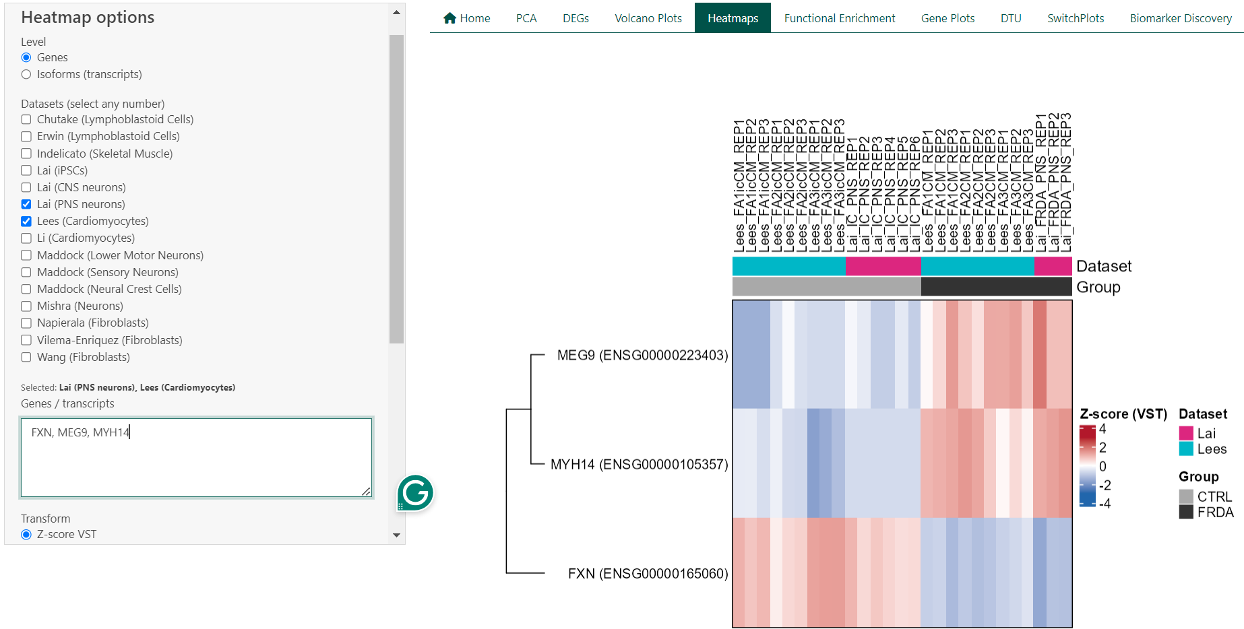Select the Z-score VST transform option
1244x629 pixels.
(x=26, y=535)
